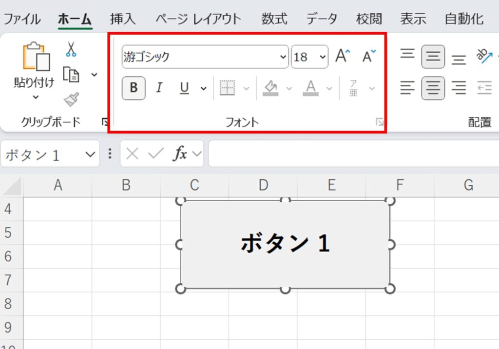Screen dimensions: 499x349
Task: Click the formula bar input field
Action: click(354, 154)
